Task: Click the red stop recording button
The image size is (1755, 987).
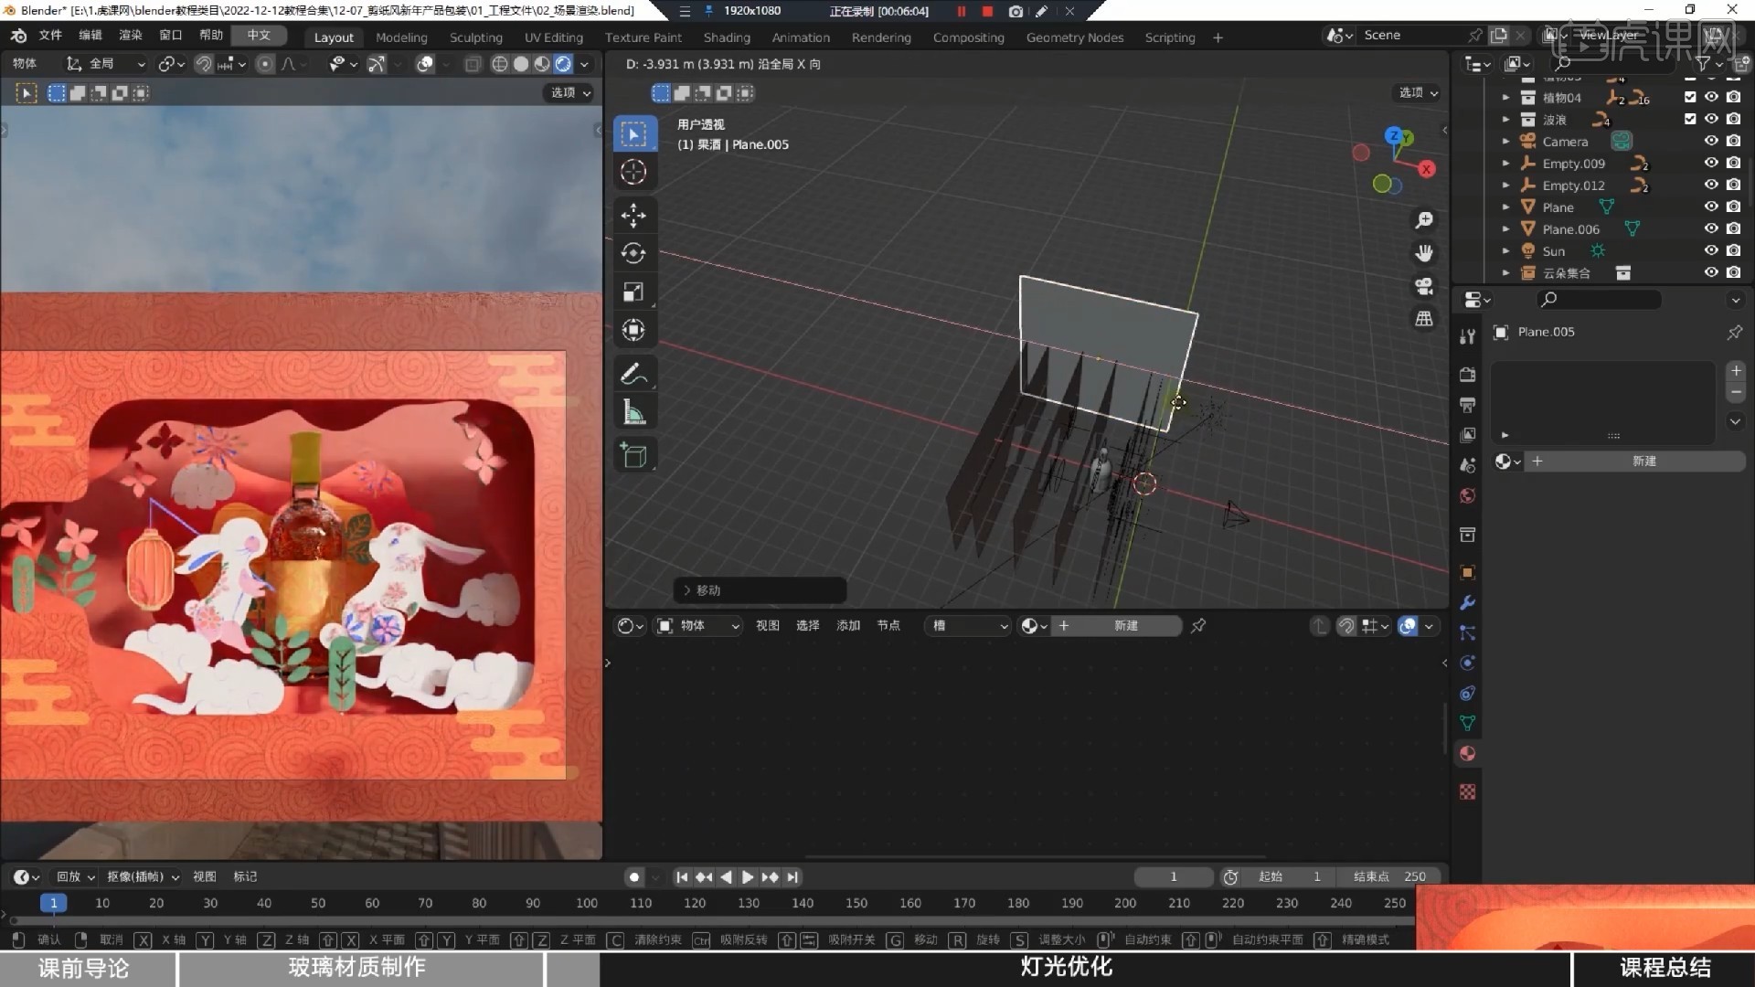Action: [x=987, y=12]
